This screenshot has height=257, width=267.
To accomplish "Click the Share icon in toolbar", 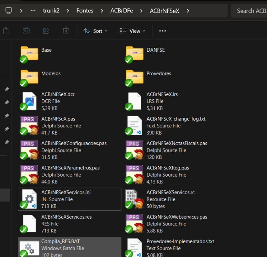I will pos(46,31).
